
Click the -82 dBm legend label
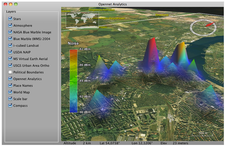click(x=84, y=49)
